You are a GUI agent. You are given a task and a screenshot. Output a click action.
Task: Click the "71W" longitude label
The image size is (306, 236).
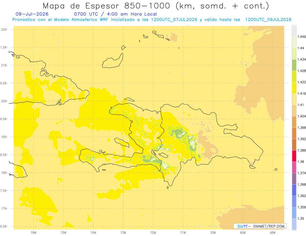pyautogui.click(x=183, y=233)
